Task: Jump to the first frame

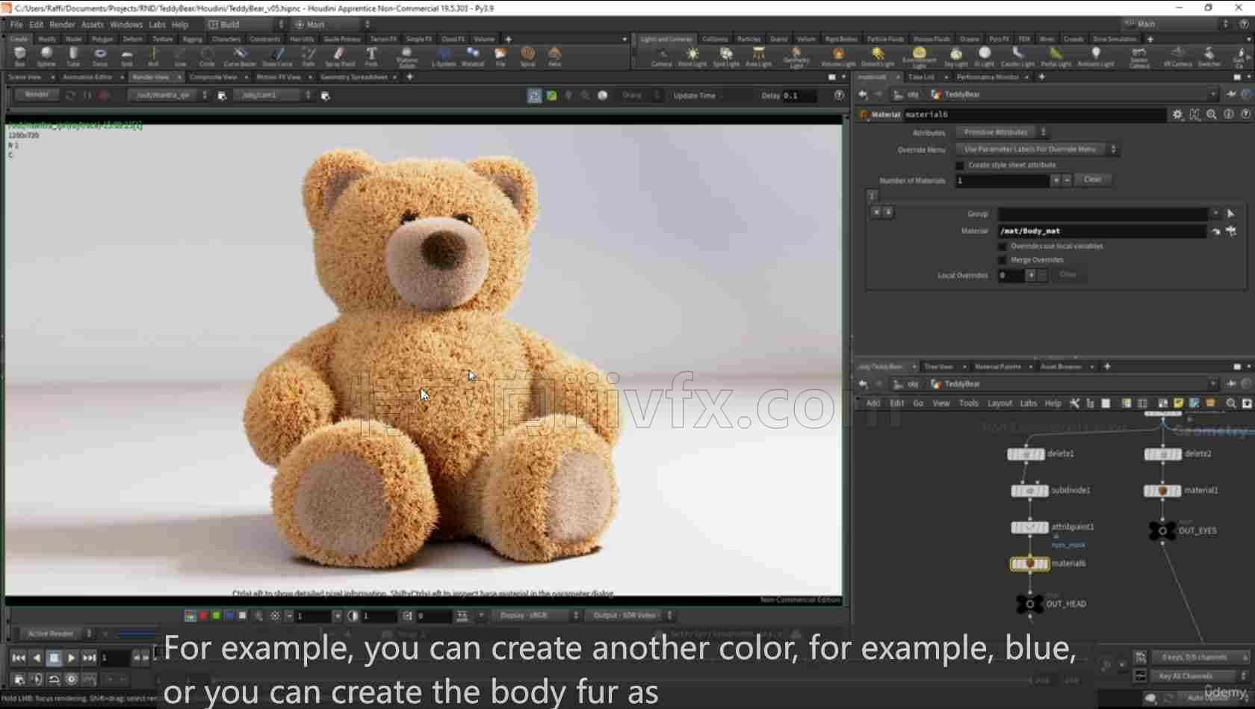Action: [x=19, y=658]
